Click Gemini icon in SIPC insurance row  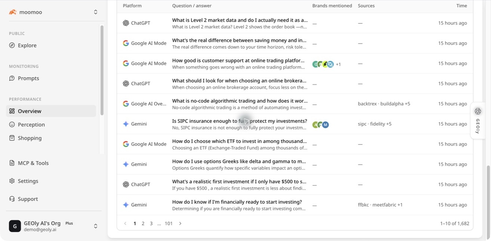[x=126, y=124]
